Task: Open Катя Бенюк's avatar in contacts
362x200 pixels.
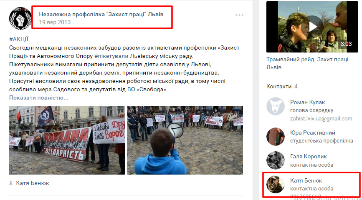Action: 276,184
